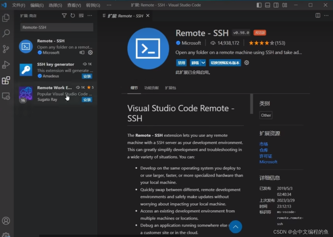The height and width of the screenshot is (237, 333).
Task: Open the Search view in activity bar
Action: 6,33
